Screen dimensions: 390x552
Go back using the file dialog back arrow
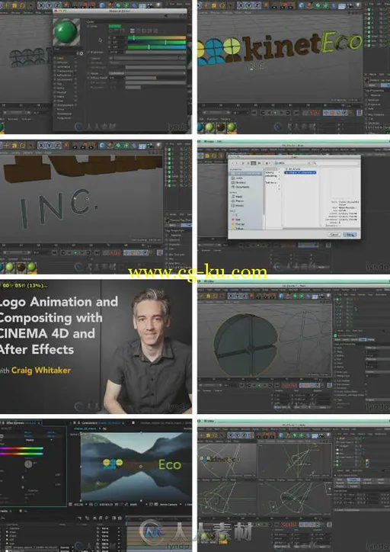click(234, 163)
